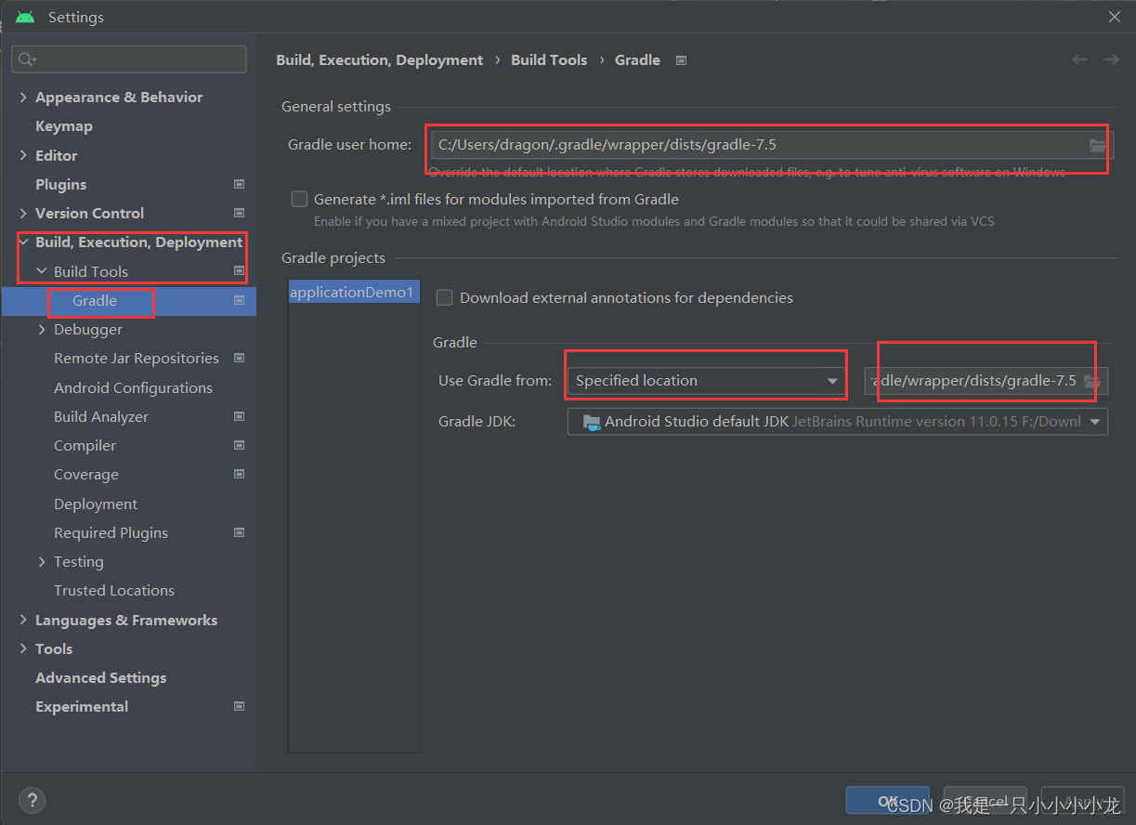Image resolution: width=1136 pixels, height=825 pixels.
Task: Expand the Debugger node
Action: (42, 329)
